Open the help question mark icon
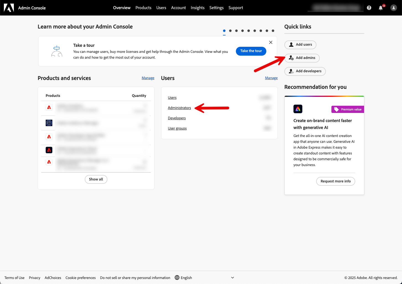This screenshot has width=402, height=284. tap(369, 8)
